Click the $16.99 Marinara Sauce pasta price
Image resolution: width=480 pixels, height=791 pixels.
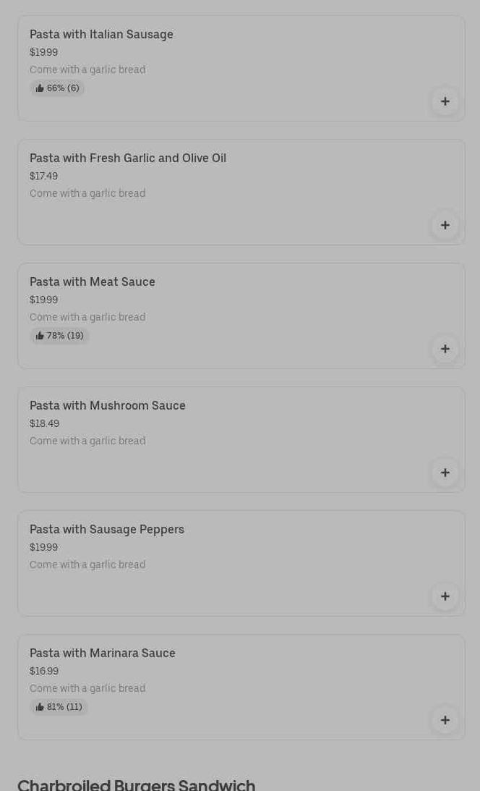pyautogui.click(x=44, y=671)
